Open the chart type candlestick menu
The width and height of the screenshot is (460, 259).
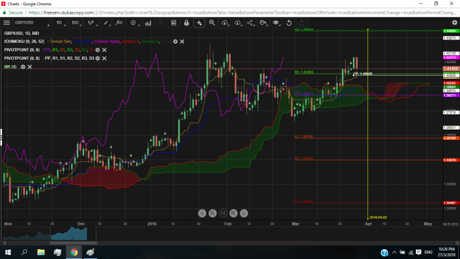point(91,22)
